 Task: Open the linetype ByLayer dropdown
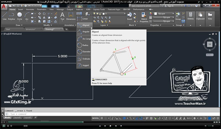[164, 21]
